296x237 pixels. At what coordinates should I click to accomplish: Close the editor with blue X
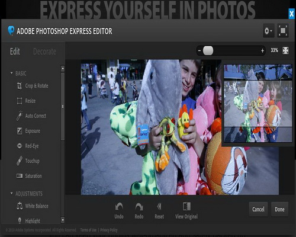click(291, 14)
